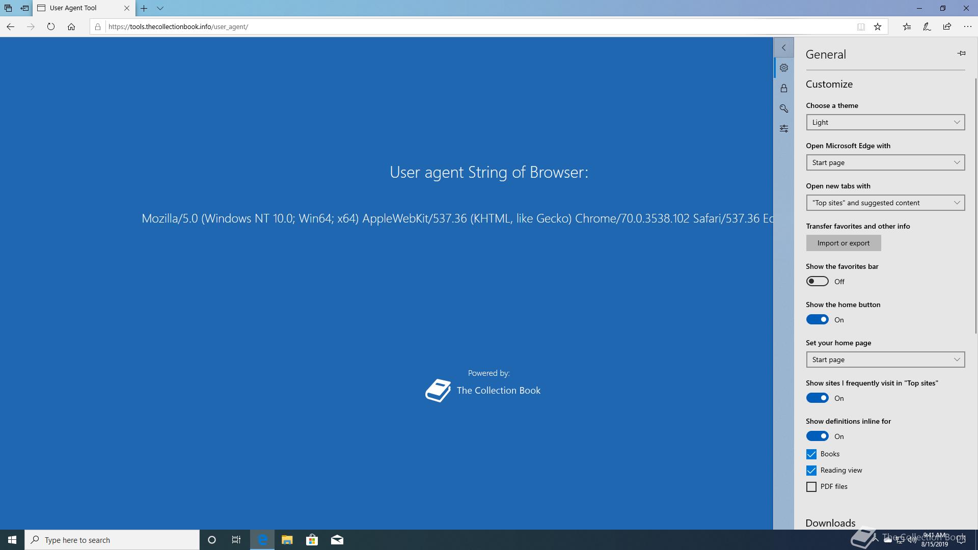Add page to favorites star icon
The image size is (978, 550).
878,27
